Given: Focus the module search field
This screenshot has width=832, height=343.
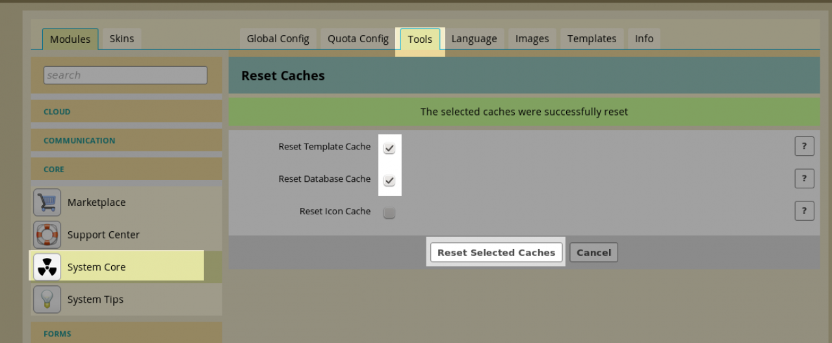Looking at the screenshot, I should pos(125,75).
